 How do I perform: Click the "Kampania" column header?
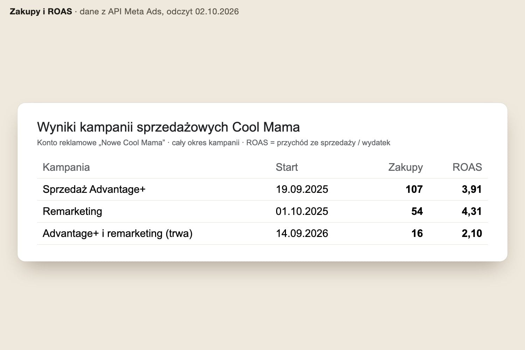click(66, 167)
